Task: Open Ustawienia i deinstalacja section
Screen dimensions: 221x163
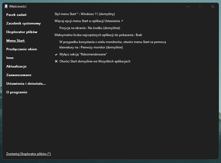Action: click(x=26, y=83)
